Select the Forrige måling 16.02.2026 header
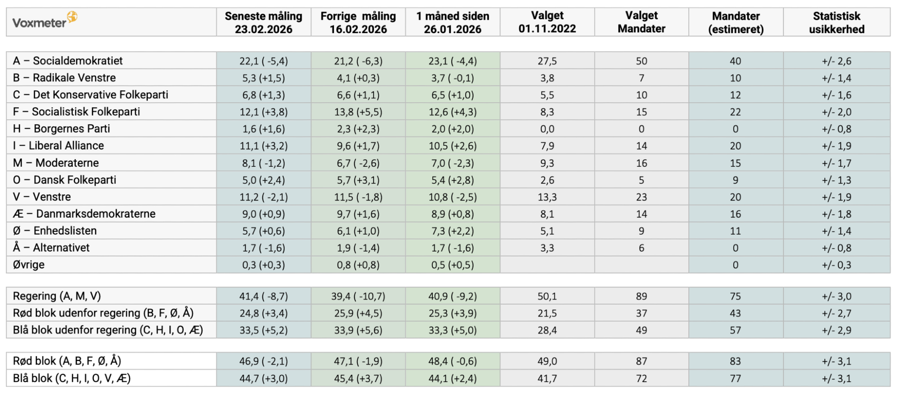The image size is (898, 396). [x=358, y=22]
